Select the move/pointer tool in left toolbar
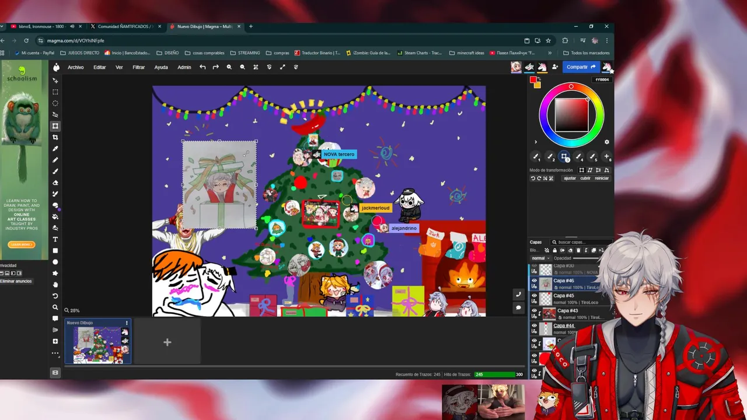The width and height of the screenshot is (747, 420). click(55, 80)
